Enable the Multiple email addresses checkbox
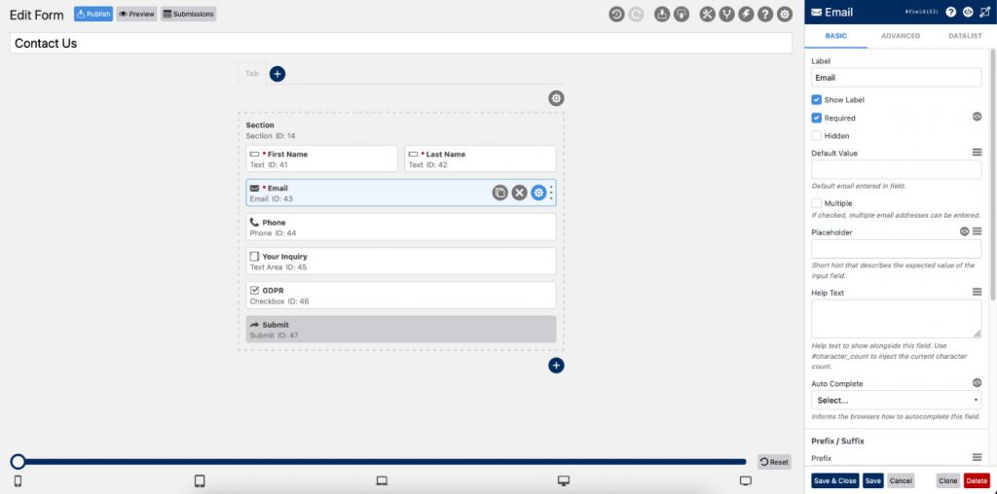Image resolution: width=997 pixels, height=494 pixels. pos(817,203)
